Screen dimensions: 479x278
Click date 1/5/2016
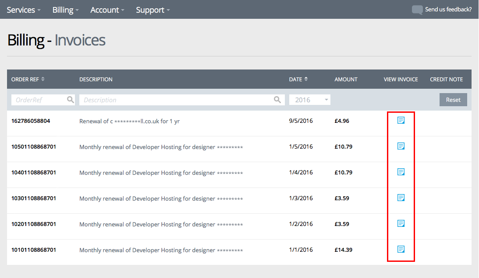[301, 146]
